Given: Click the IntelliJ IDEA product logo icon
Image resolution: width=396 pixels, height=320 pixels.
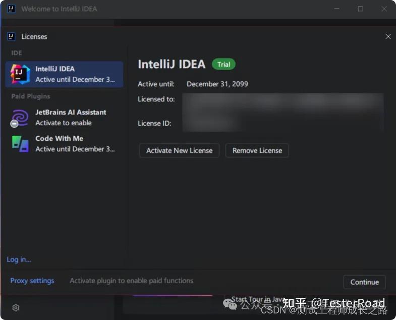Looking at the screenshot, I should pos(20,74).
